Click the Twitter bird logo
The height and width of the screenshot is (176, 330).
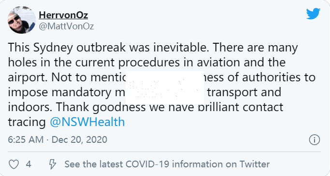pos(313,13)
